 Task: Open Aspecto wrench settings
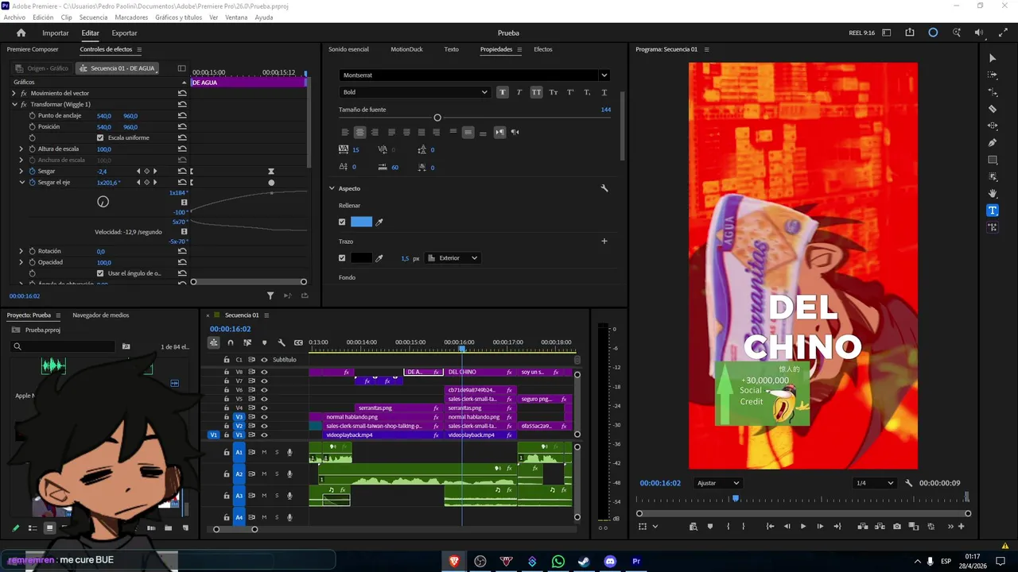pos(604,188)
